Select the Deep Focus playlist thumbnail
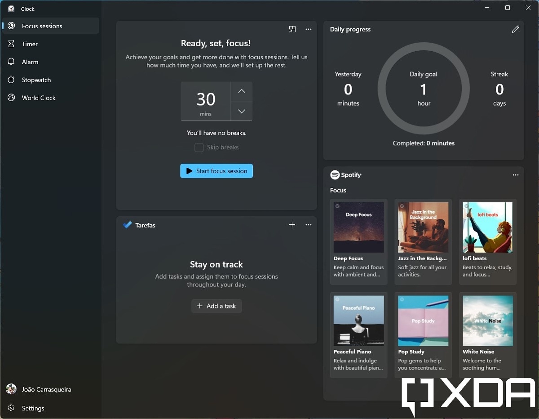 click(358, 227)
